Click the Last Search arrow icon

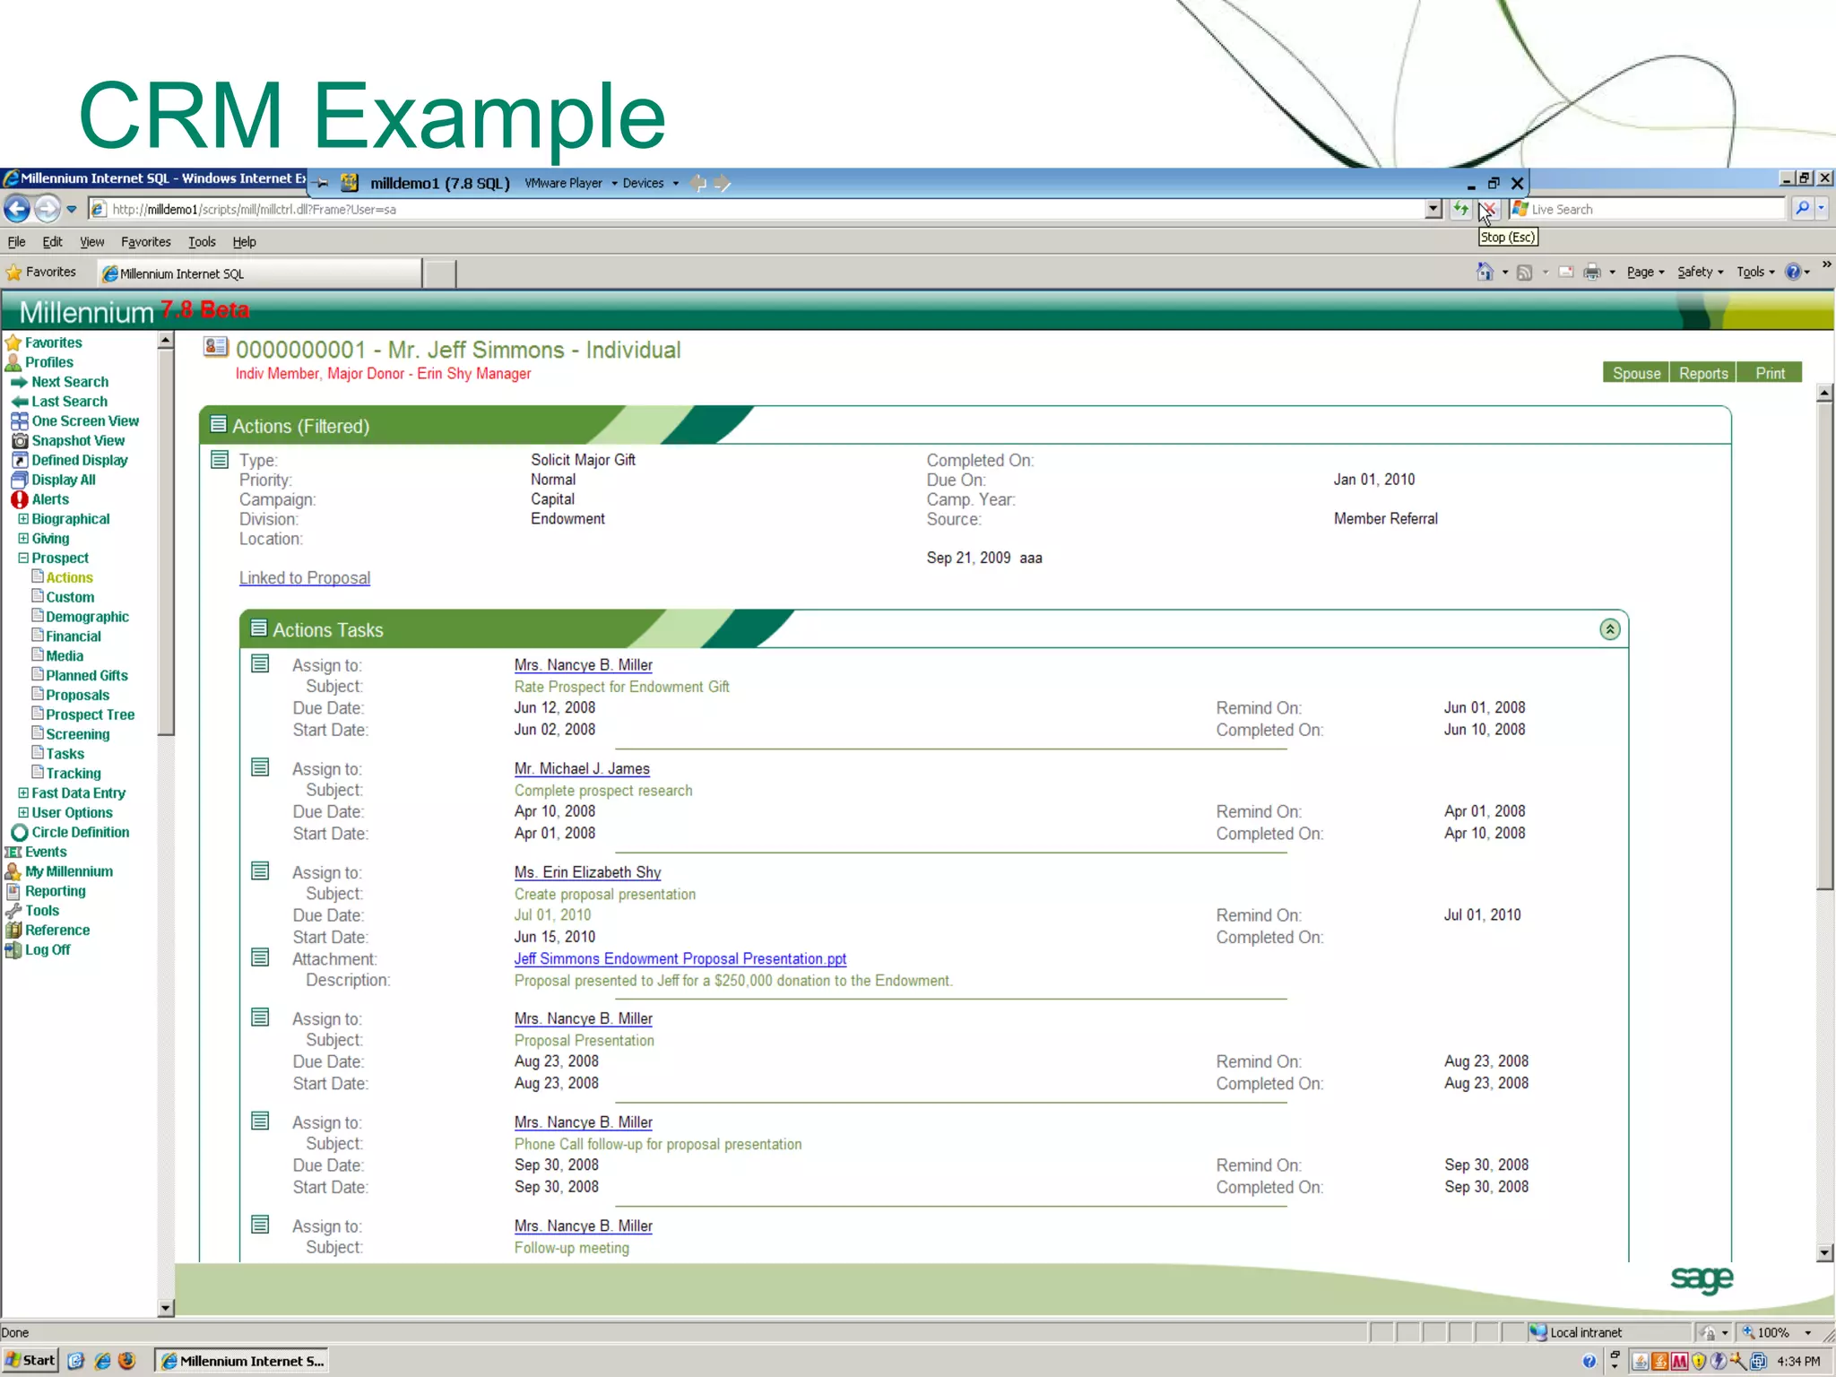point(19,402)
